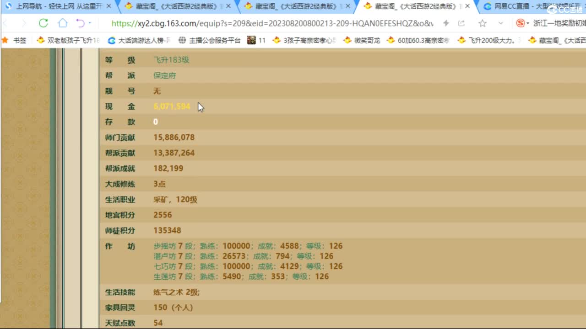Click the 大成修炼 value 3点
Screen dimensions: 586x329
coord(159,184)
